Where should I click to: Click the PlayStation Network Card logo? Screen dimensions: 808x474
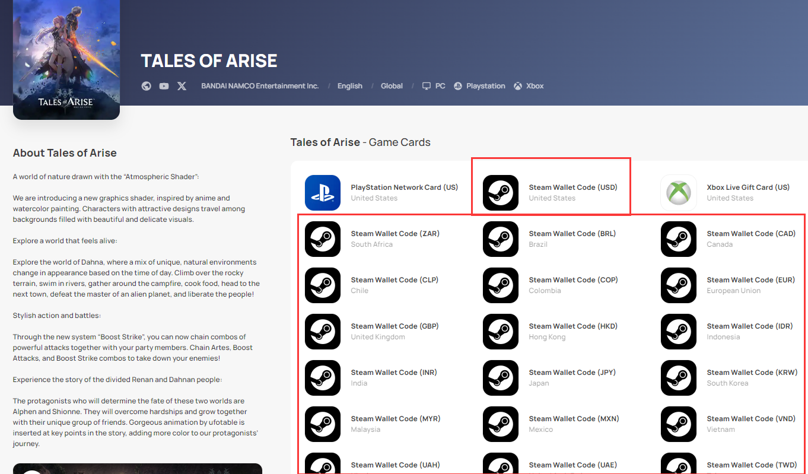pyautogui.click(x=323, y=193)
